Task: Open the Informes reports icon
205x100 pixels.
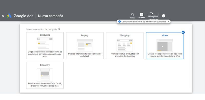Action: [142, 16]
